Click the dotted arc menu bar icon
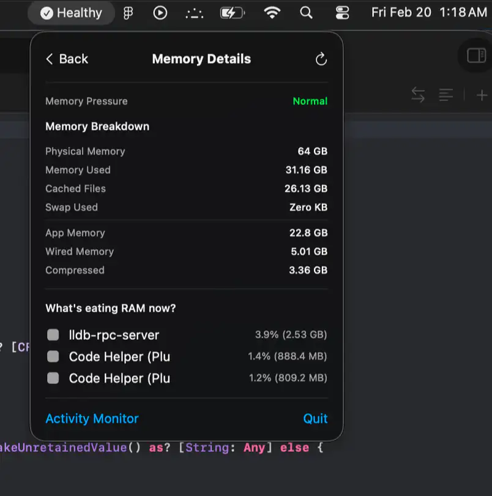This screenshot has width=492, height=496. click(194, 13)
